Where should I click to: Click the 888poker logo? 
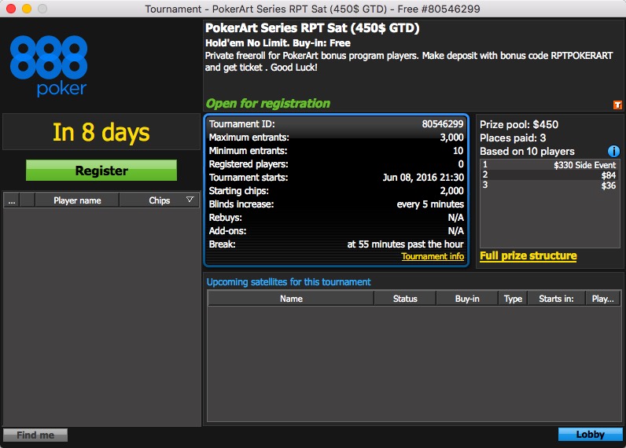tap(49, 66)
